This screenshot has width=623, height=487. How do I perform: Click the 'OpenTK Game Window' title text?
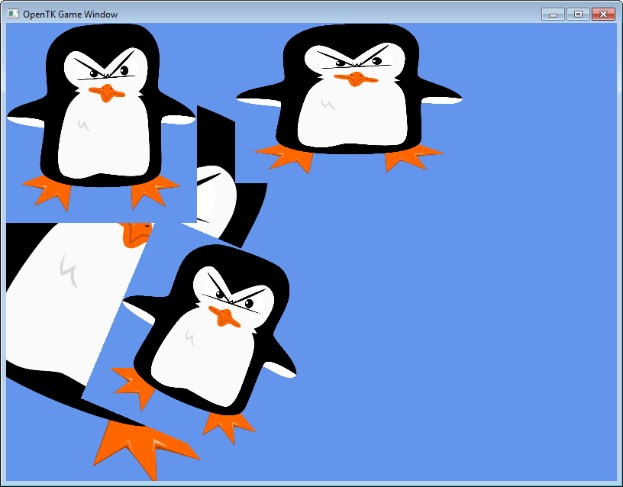pyautogui.click(x=70, y=15)
